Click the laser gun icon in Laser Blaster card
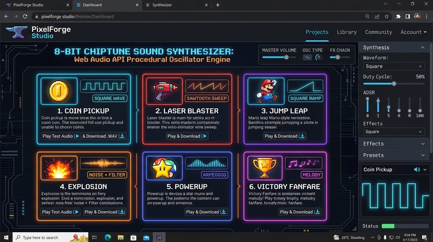This screenshot has width=433, height=242. click(165, 91)
